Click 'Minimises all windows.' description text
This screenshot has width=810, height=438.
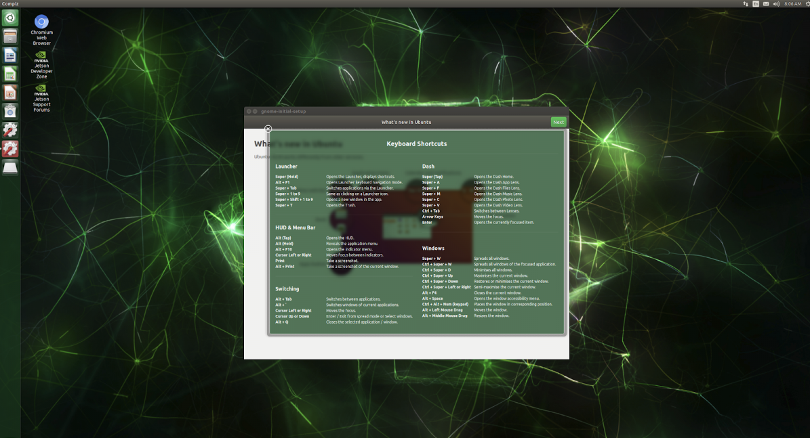pyautogui.click(x=493, y=270)
